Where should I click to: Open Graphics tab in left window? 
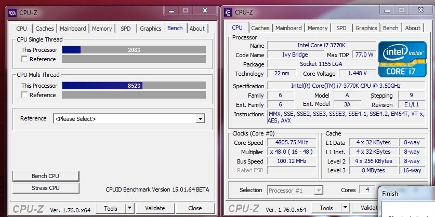(151, 29)
